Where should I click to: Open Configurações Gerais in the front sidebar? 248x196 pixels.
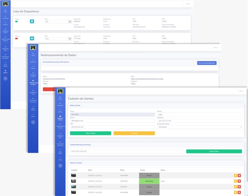tap(60, 135)
